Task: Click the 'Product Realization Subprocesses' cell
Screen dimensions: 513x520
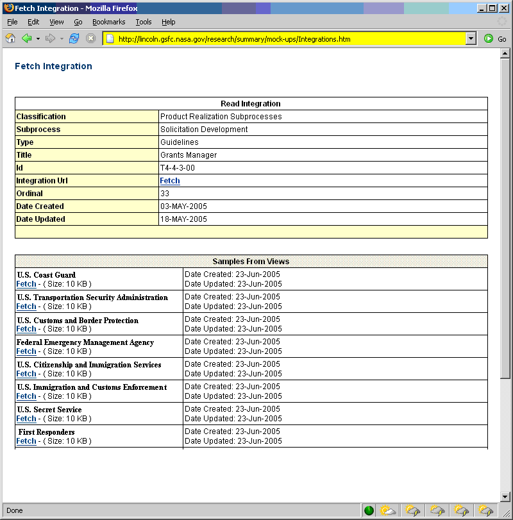Action: pyautogui.click(x=221, y=117)
